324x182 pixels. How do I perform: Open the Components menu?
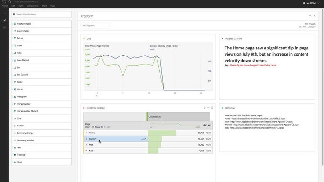pyautogui.click(x=33, y=6)
